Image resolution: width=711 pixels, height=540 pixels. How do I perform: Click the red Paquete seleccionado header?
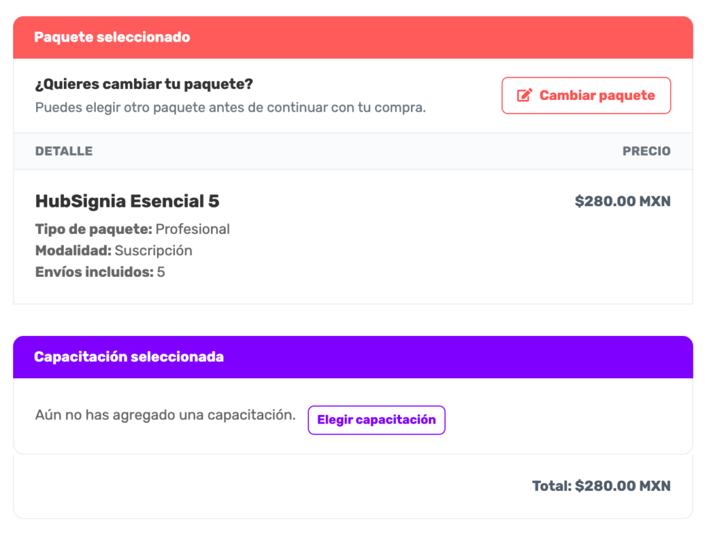353,37
